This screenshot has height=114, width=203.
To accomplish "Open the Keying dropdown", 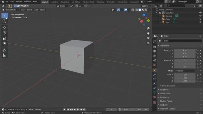I will point(23,110).
